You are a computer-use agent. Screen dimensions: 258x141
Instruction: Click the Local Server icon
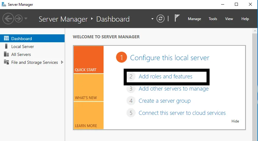point(6,46)
